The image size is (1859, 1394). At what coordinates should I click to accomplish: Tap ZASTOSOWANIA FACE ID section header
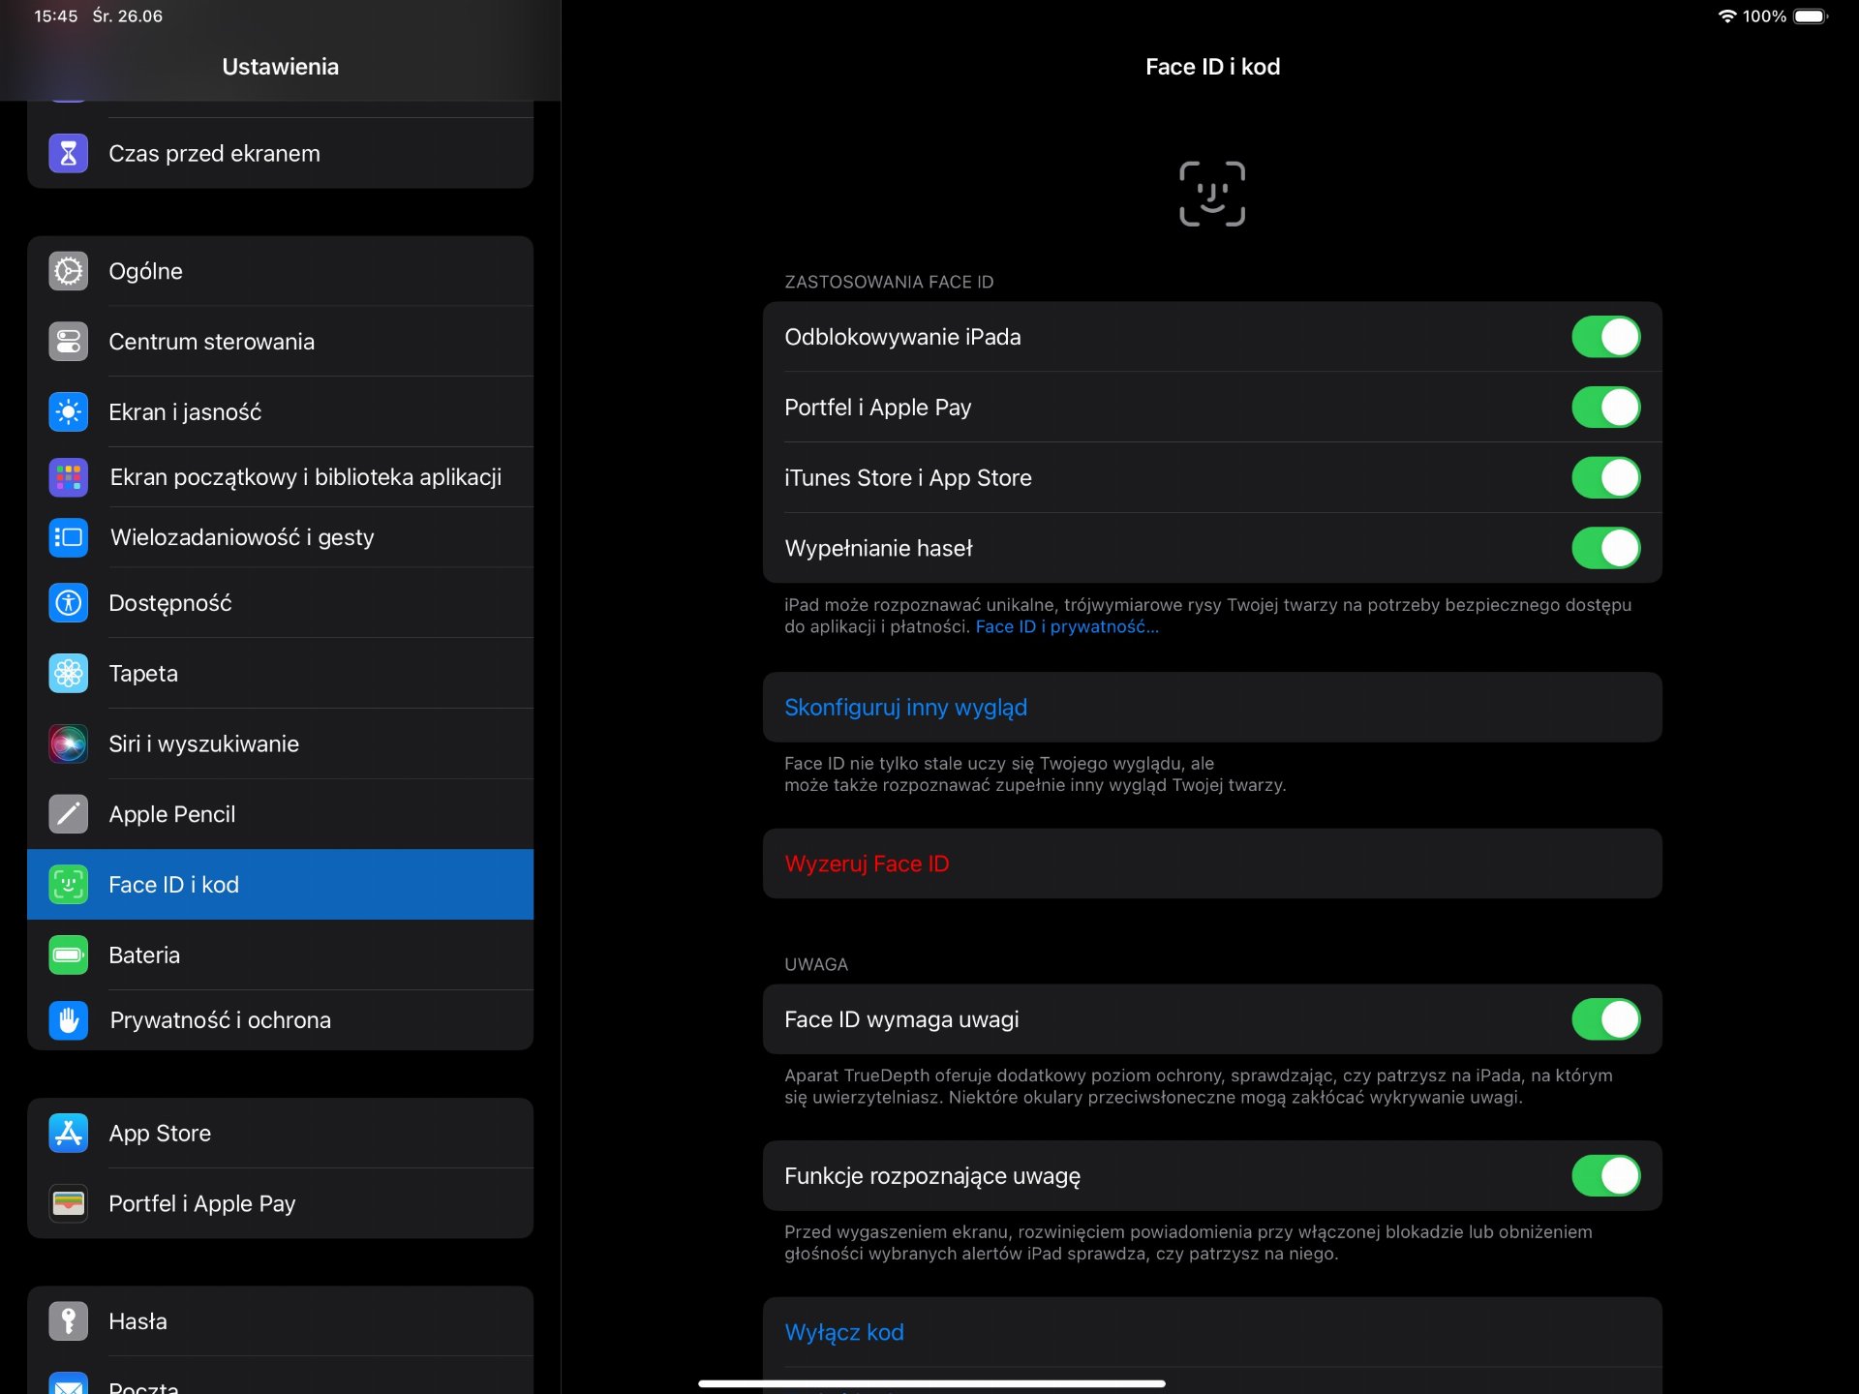pos(889,282)
